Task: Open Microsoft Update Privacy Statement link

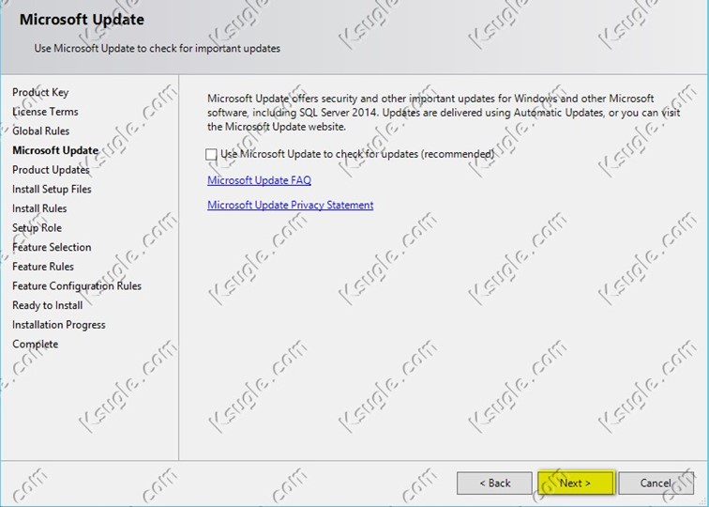Action: coord(291,205)
